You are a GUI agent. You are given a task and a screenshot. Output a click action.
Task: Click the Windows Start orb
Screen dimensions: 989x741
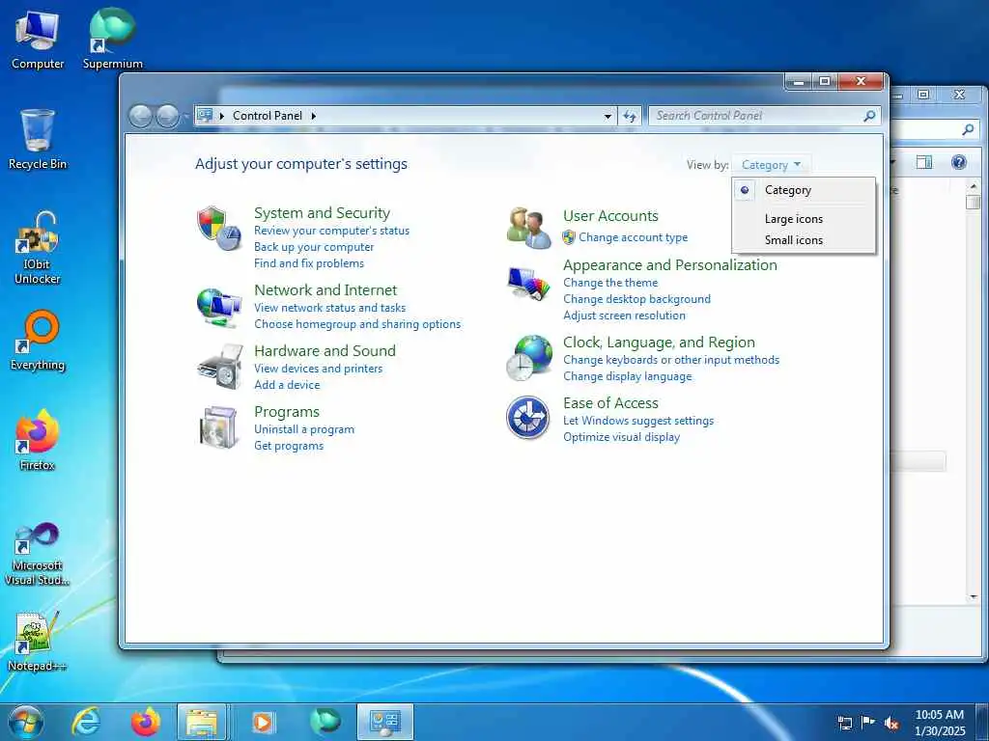(x=26, y=722)
